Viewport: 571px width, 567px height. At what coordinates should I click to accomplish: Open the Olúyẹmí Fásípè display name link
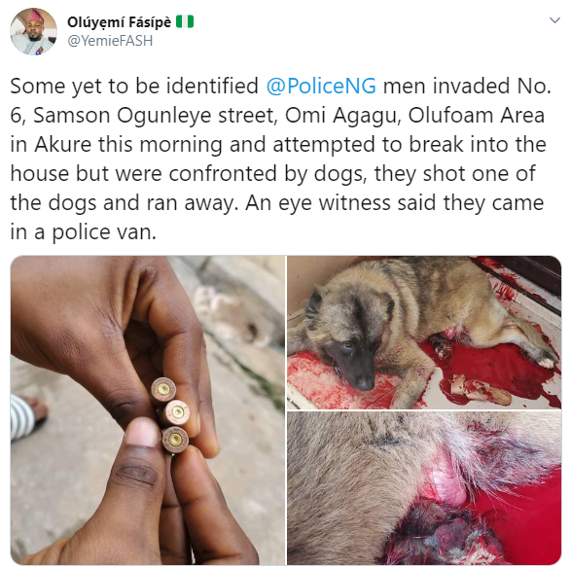coord(119,22)
